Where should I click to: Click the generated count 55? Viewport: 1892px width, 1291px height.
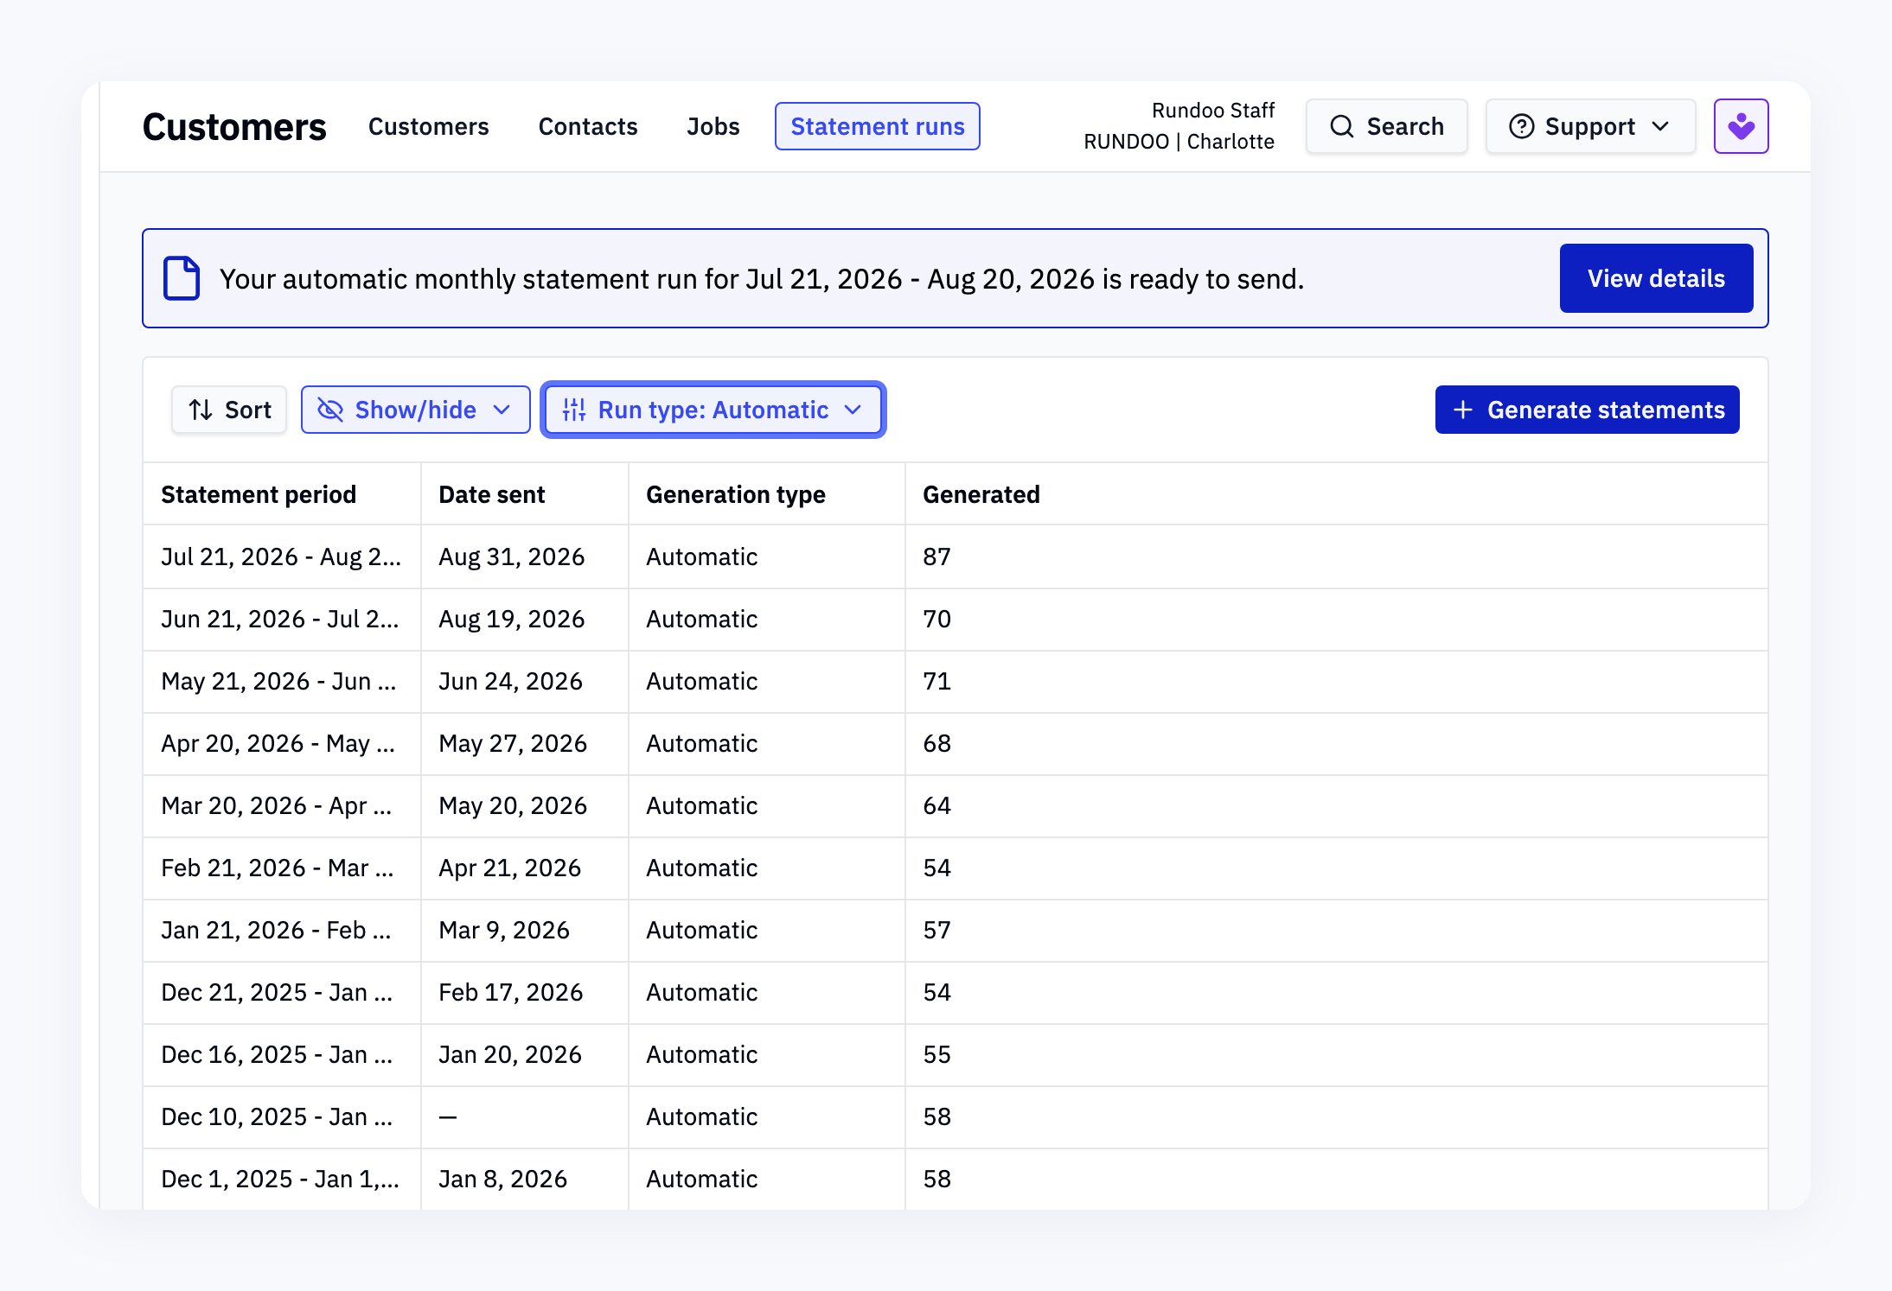pyautogui.click(x=936, y=1054)
